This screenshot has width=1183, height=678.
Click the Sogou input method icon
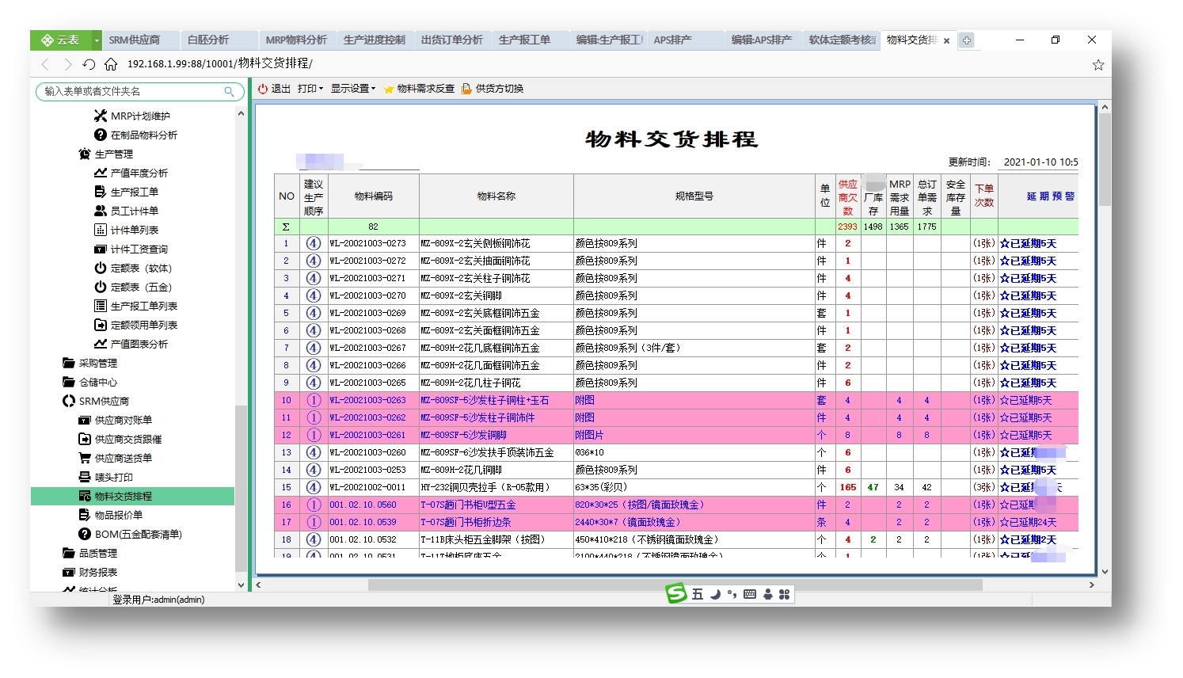[x=675, y=593]
